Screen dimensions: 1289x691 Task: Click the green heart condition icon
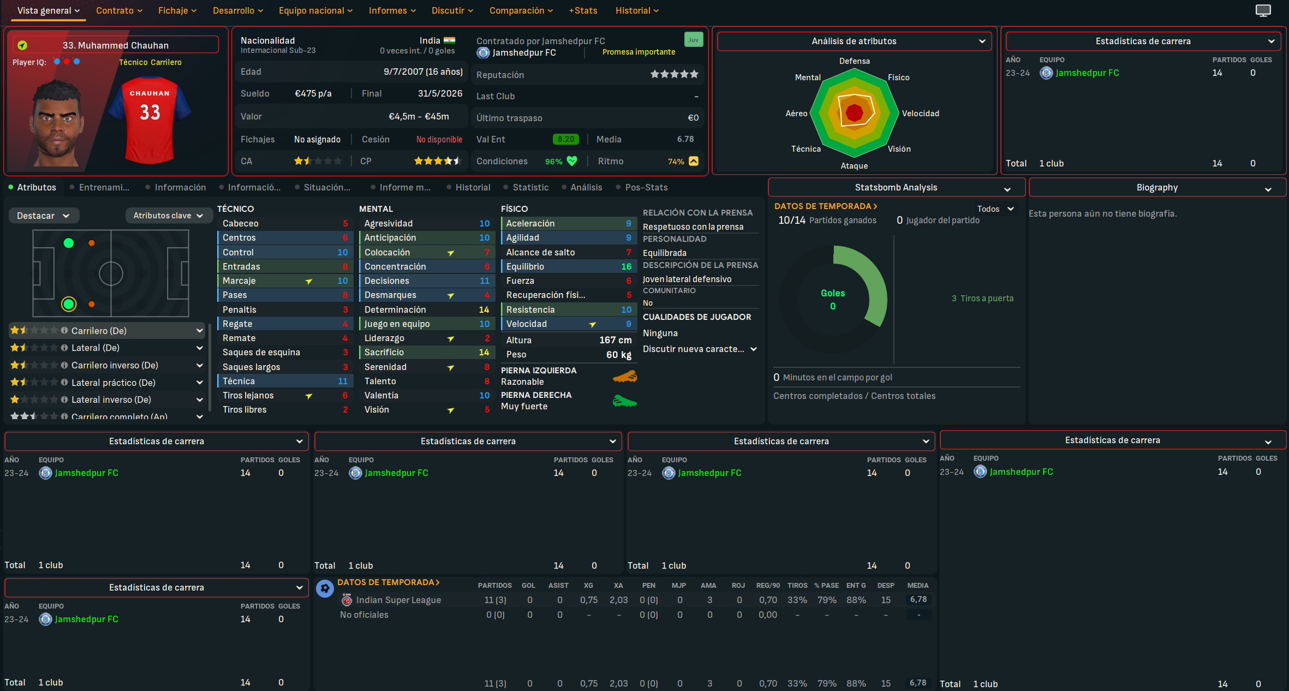pyautogui.click(x=571, y=161)
